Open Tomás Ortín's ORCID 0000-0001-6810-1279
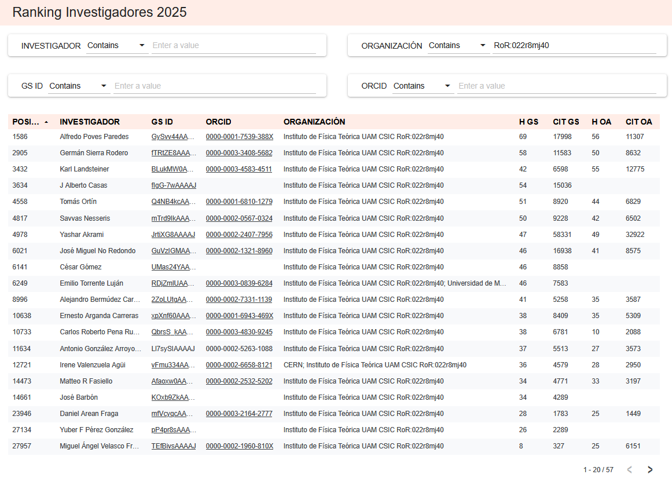This screenshot has height=478, width=672. point(239,202)
